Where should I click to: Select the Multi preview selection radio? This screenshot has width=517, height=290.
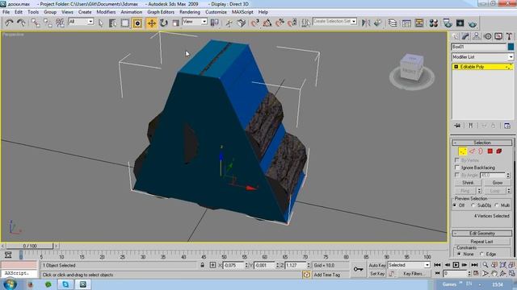497,205
